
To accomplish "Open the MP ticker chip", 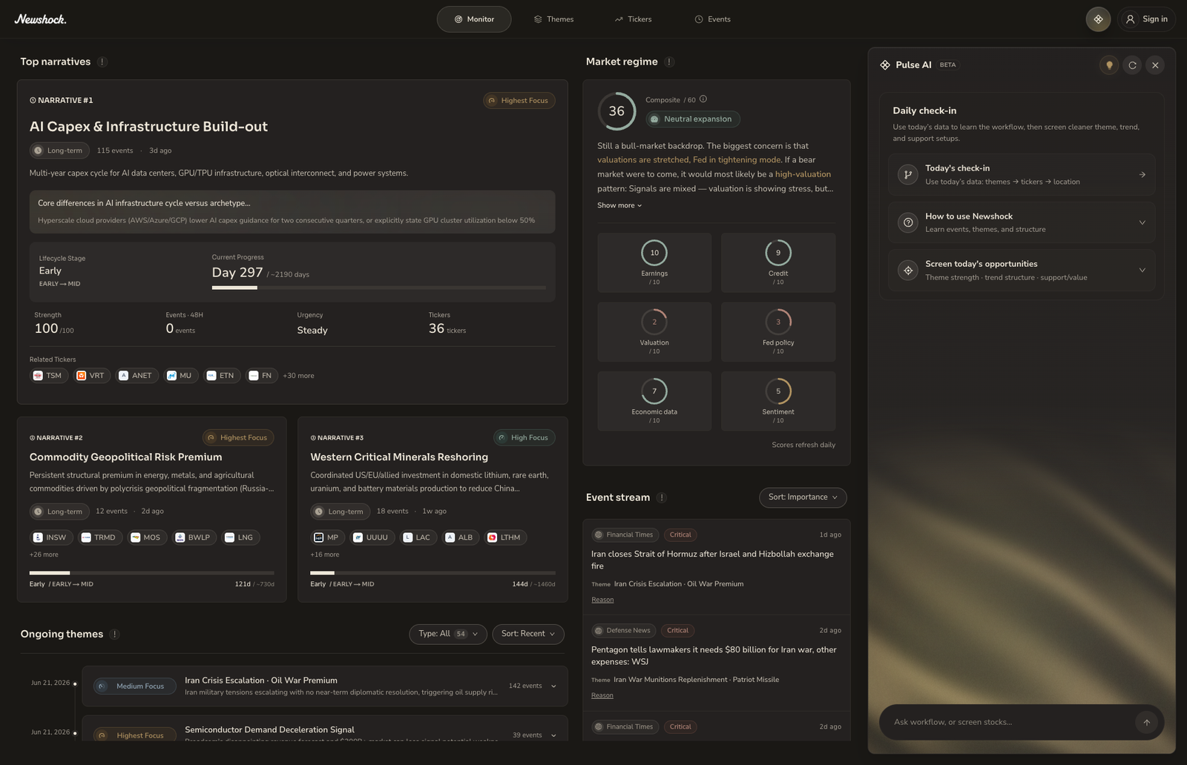I will [327, 537].
